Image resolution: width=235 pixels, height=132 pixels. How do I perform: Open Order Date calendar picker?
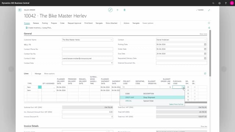(x=205, y=49)
